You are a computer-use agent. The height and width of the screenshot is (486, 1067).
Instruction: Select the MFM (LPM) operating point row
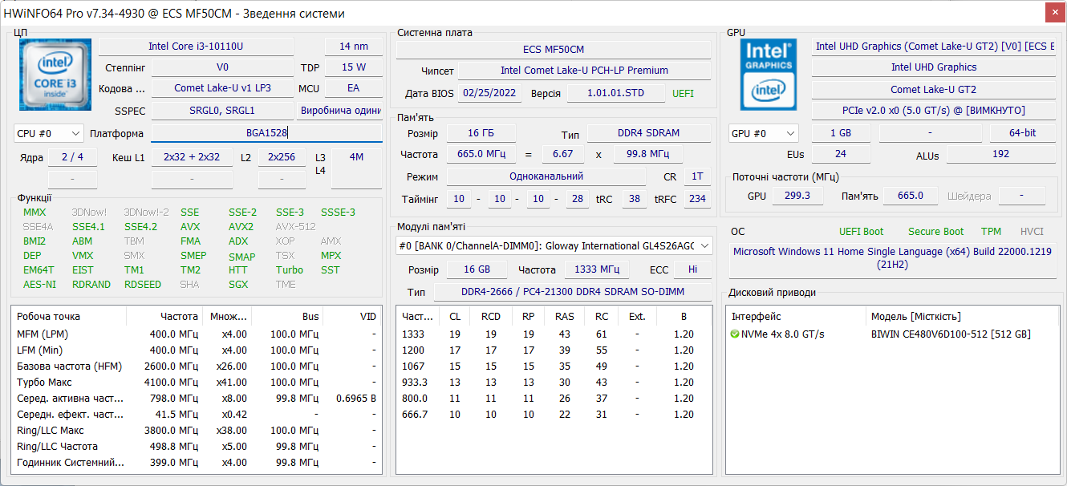[197, 334]
